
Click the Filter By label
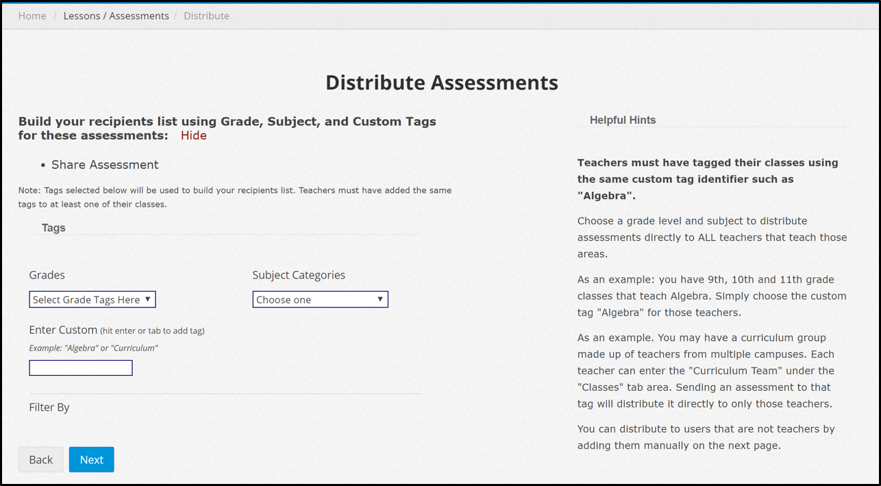coord(49,407)
